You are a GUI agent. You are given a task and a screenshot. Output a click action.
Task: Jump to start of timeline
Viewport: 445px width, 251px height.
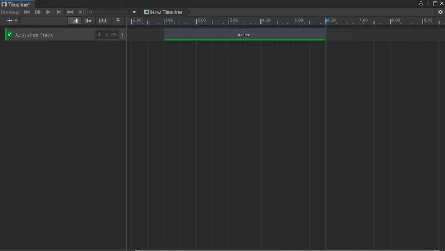coord(27,12)
